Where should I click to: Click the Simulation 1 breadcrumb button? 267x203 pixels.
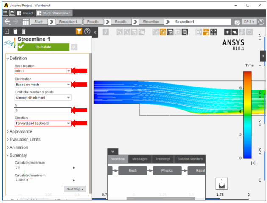click(69, 22)
